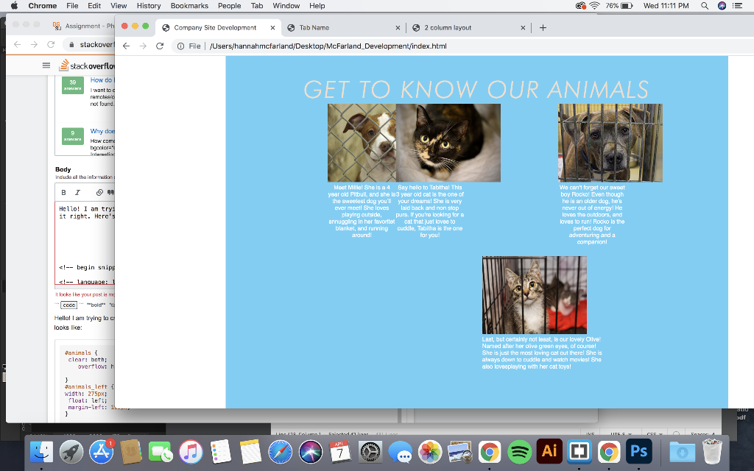Launch iTunes from the Dock
The image size is (754, 471).
(191, 452)
